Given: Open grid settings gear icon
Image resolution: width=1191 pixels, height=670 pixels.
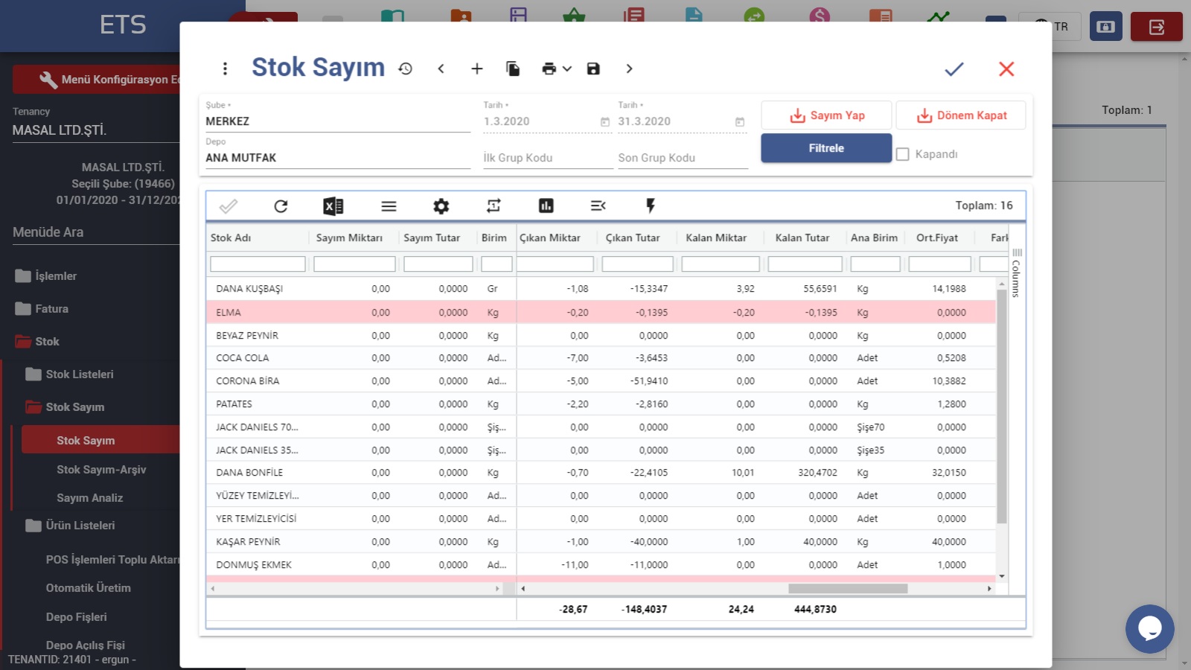Looking at the screenshot, I should click(441, 206).
